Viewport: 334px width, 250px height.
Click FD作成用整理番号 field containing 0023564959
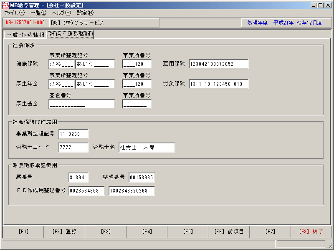[x=87, y=191]
